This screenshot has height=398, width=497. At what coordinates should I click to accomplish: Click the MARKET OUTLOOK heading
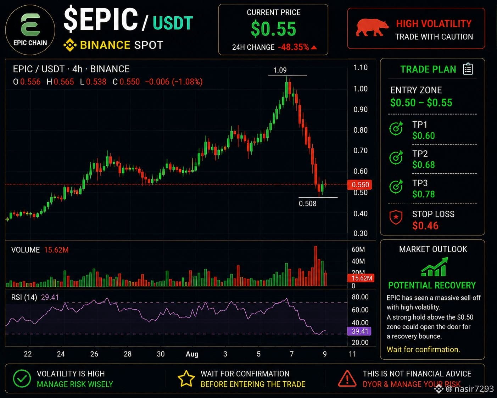433,249
